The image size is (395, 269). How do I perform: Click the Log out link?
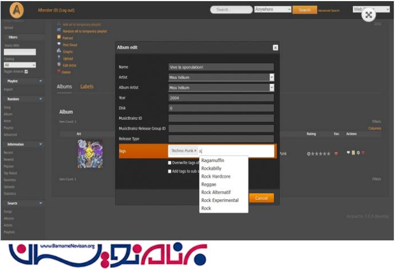[x=66, y=10]
